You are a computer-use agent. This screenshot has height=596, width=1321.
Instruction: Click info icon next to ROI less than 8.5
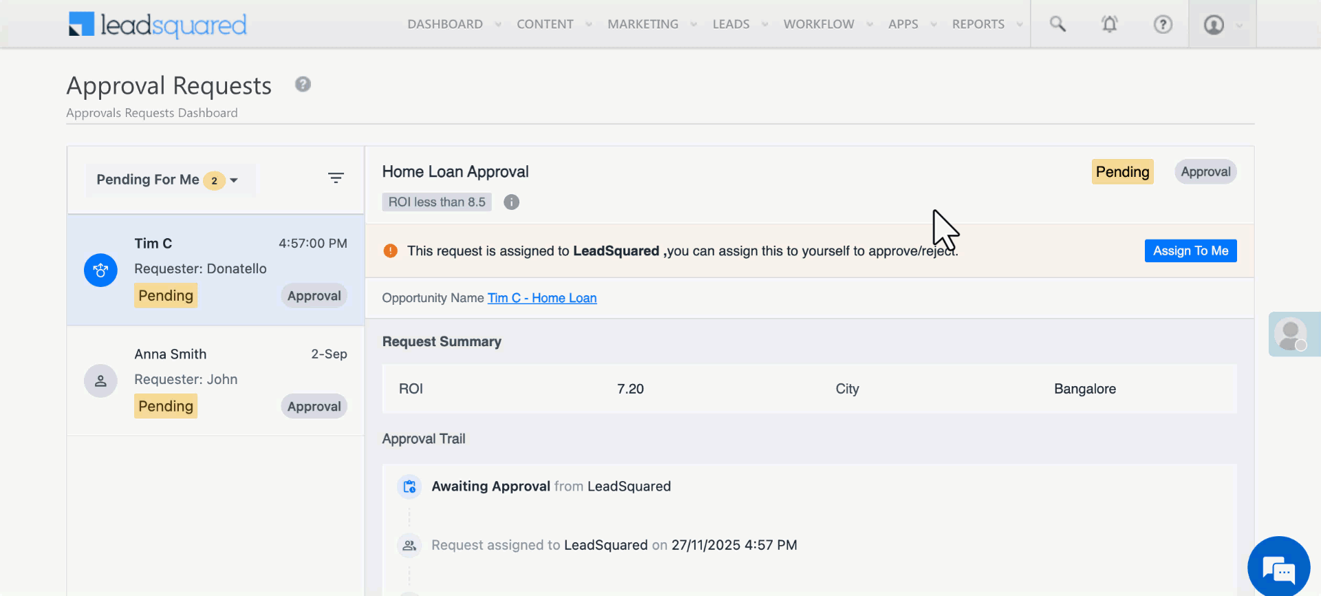[x=511, y=202]
